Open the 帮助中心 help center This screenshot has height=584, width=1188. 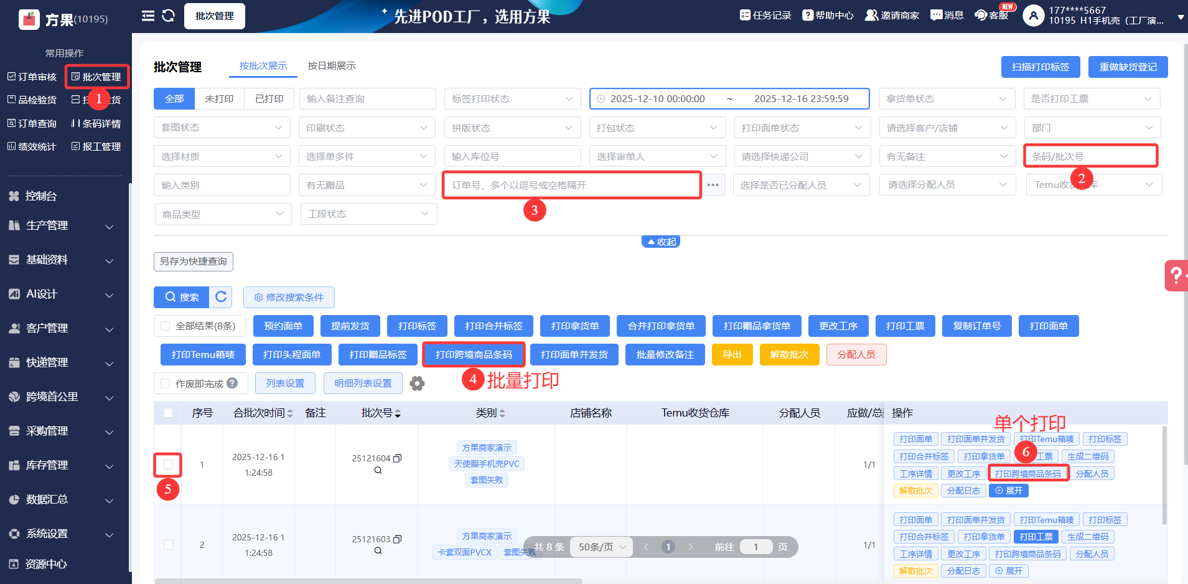pos(828,16)
